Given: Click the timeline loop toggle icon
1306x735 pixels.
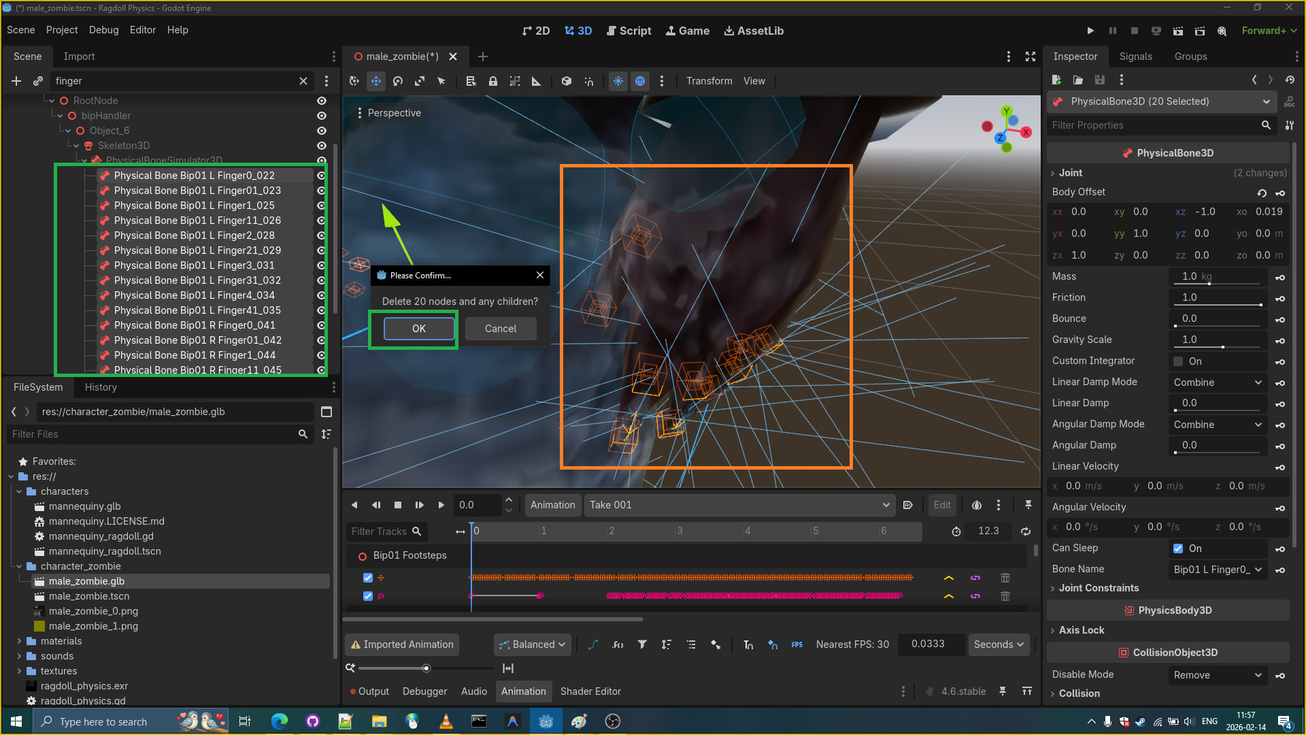Looking at the screenshot, I should tap(1026, 532).
